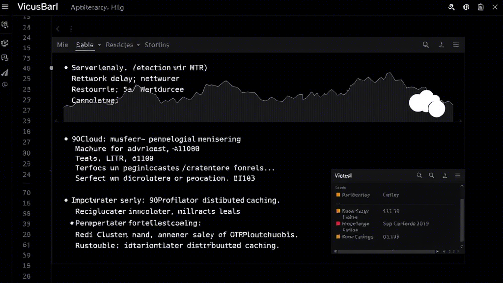The image size is (503, 283).
Task: Click the right search icon in Victsl panel
Action: (431, 175)
